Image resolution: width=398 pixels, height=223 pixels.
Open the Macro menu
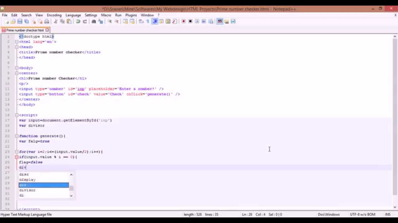106,15
